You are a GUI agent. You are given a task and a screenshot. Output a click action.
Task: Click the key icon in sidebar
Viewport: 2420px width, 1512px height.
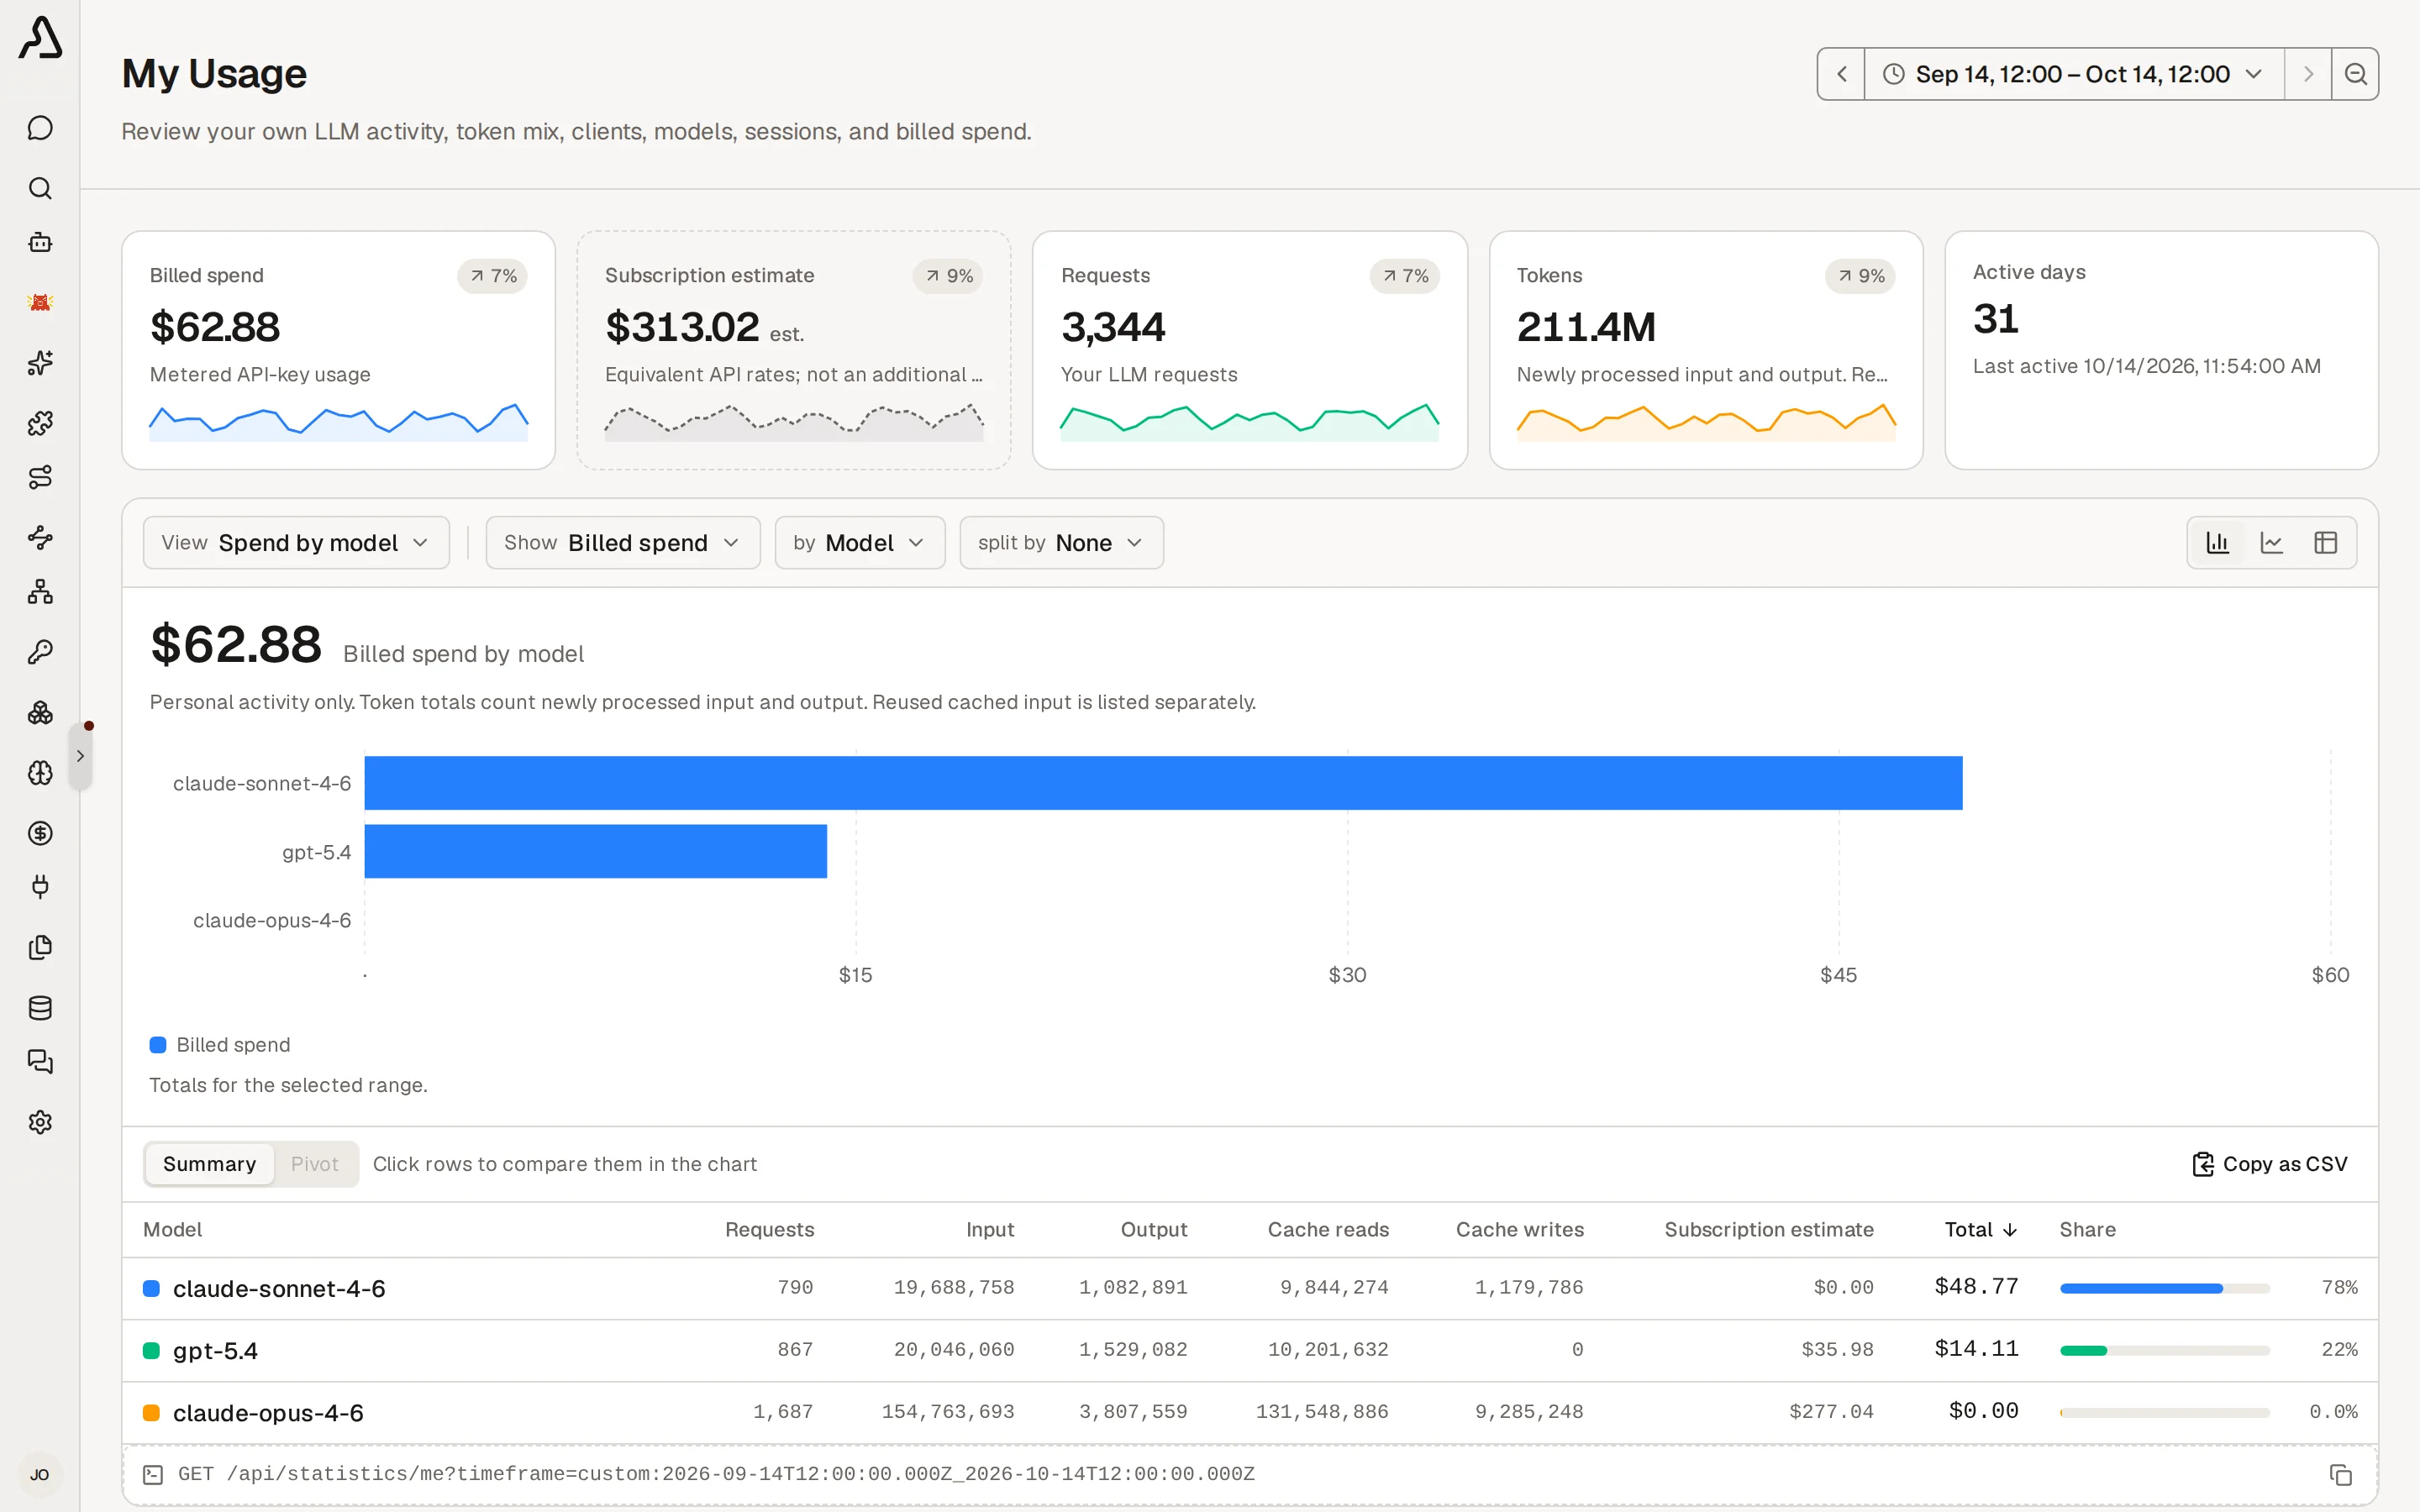click(x=40, y=652)
